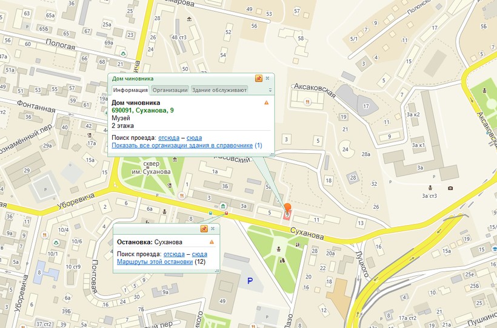Switch to the Организации tab
Image resolution: width=497 pixels, height=328 pixels.
(170, 90)
